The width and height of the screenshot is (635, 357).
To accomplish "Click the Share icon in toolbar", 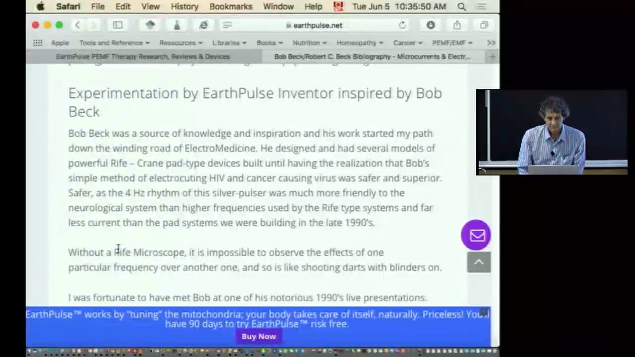I will point(457,25).
